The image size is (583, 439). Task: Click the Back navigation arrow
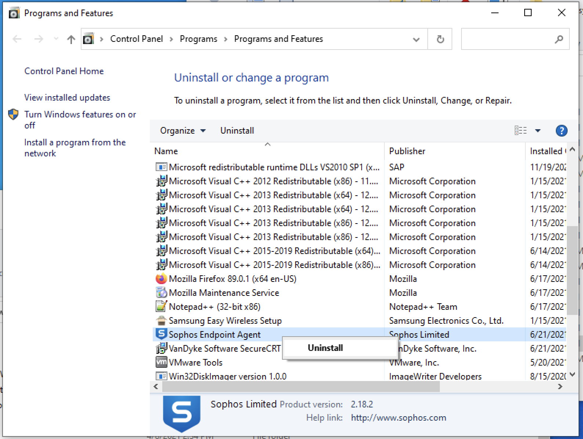pyautogui.click(x=17, y=39)
